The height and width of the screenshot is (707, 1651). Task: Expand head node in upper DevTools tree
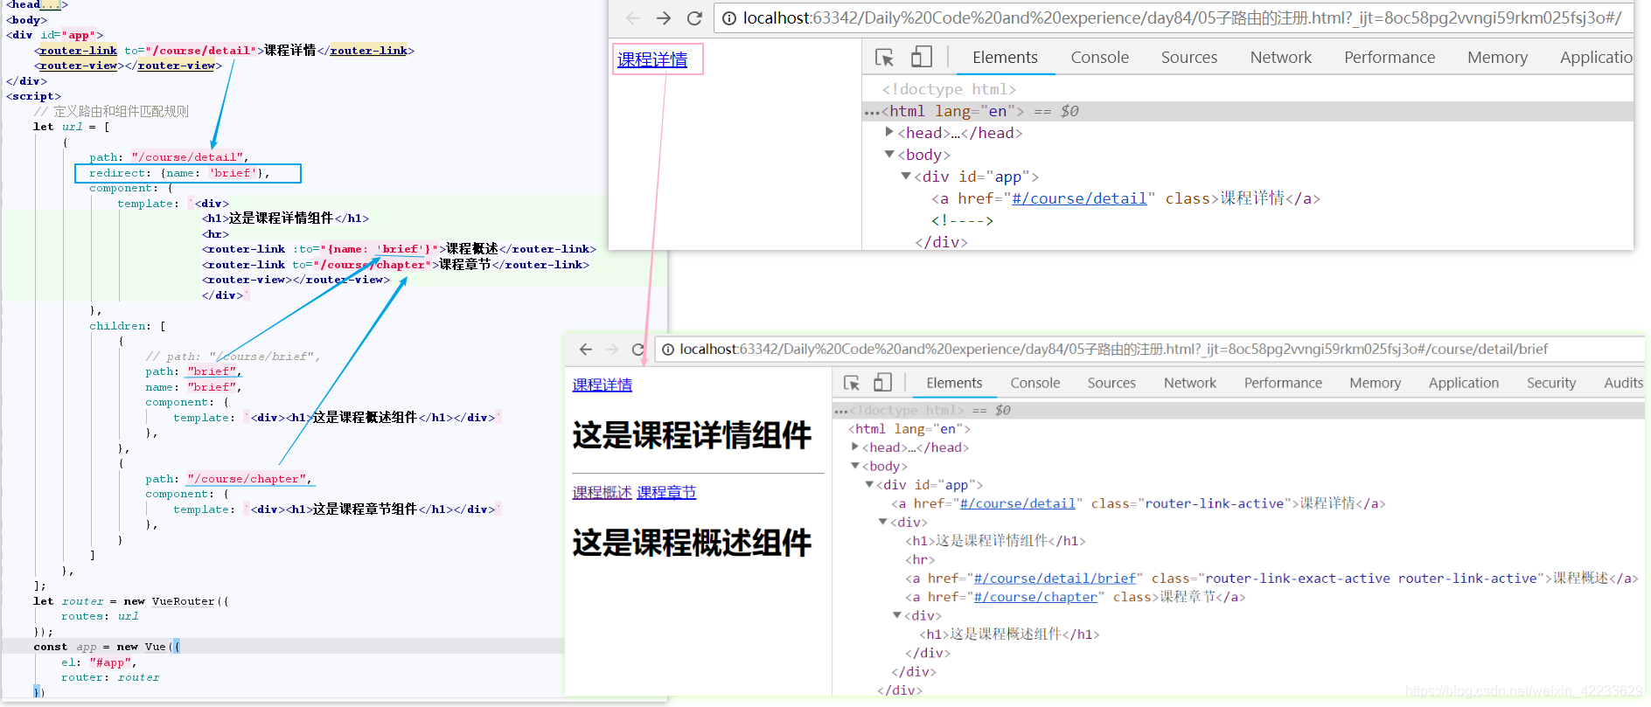889,132
